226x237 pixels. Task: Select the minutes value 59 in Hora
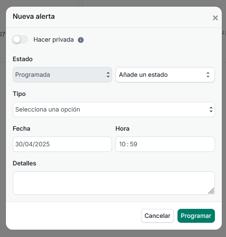click(133, 144)
